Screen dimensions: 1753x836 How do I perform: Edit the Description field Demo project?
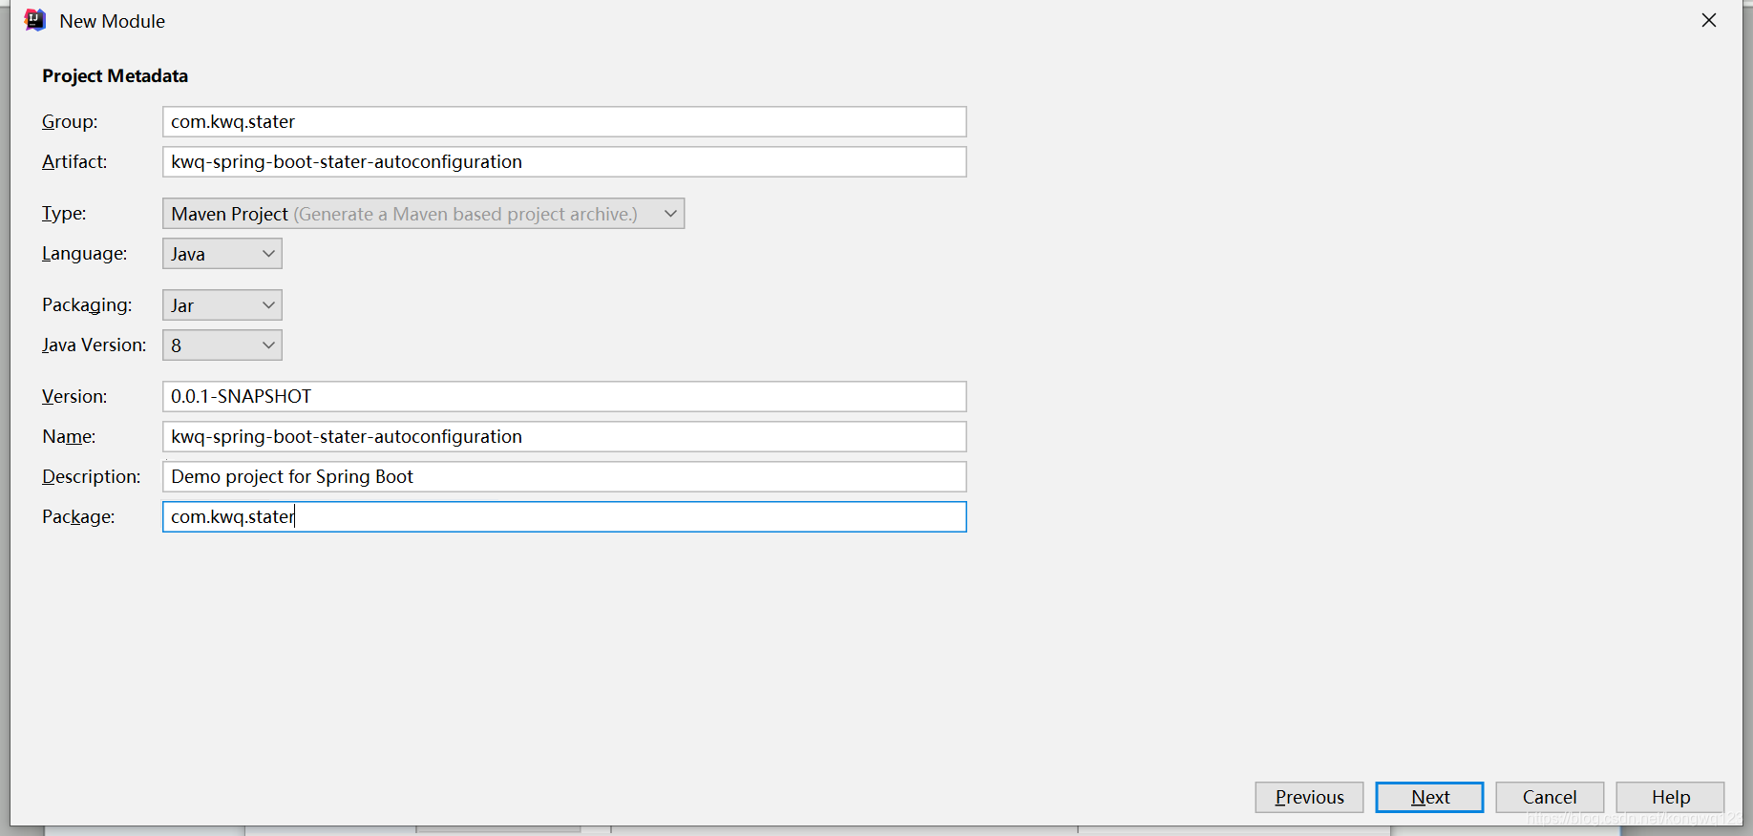click(564, 476)
